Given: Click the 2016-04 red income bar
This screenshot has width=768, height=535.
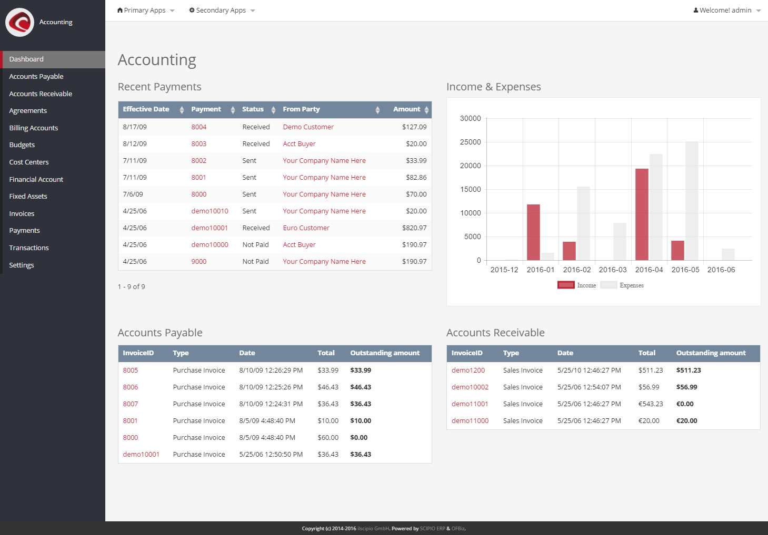Looking at the screenshot, I should click(x=642, y=214).
